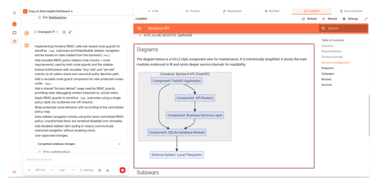Screen dimensions: 378x186
Task: Go to Diagrams in table of contents
Action: (328, 68)
